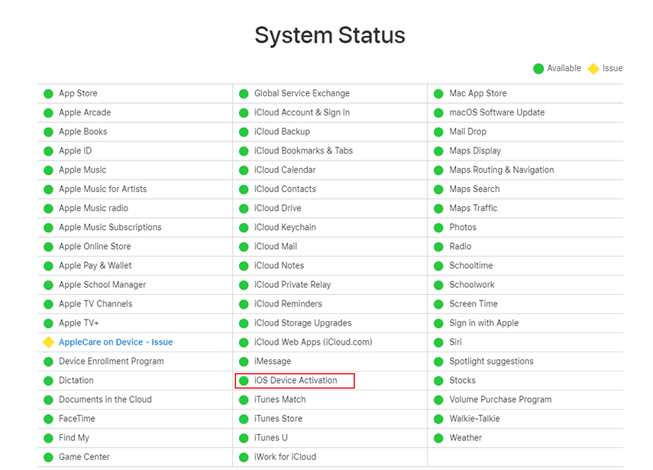Viewport: 653px width, 470px height.
Task: Select the iCloud Web Apps (iCloud.com) entry
Action: [313, 342]
